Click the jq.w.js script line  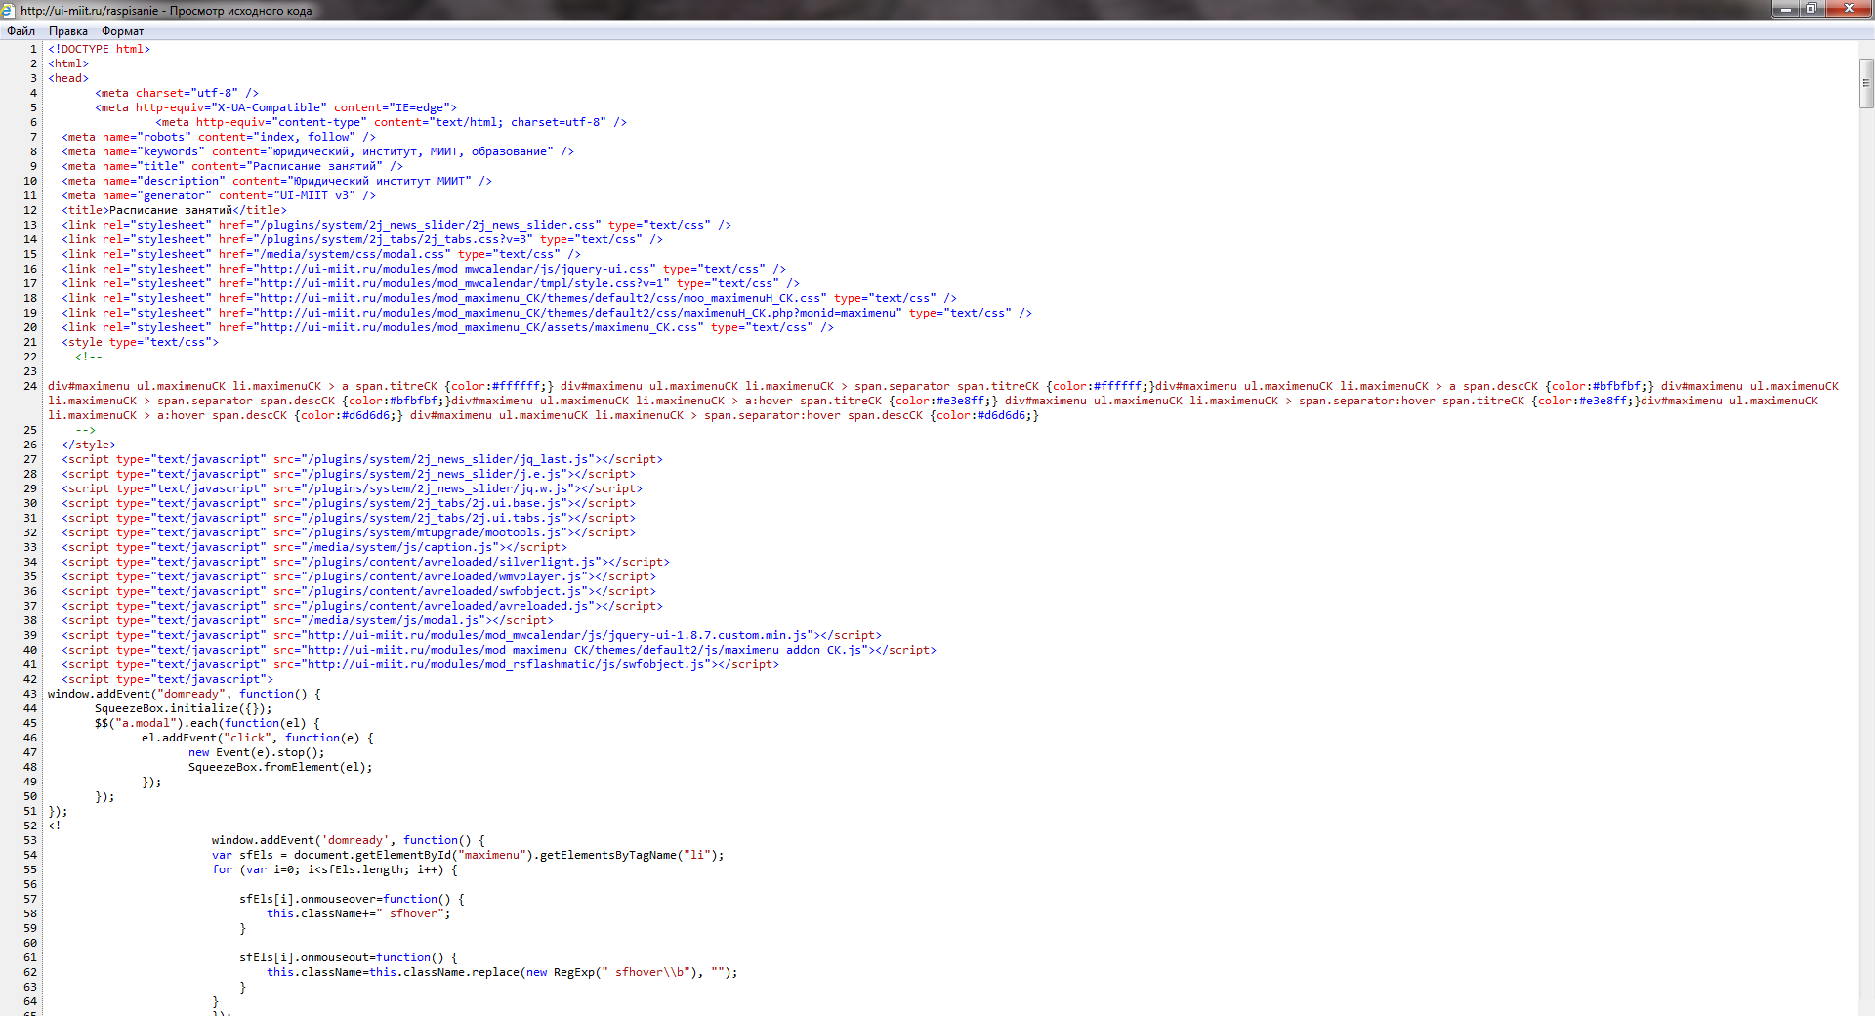point(352,488)
